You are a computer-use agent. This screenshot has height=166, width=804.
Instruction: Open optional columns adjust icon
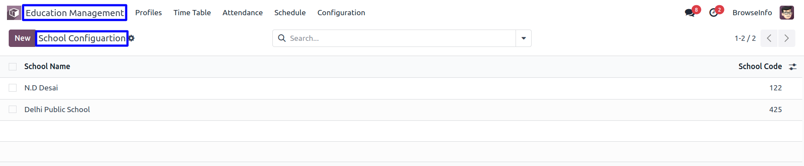(x=793, y=66)
